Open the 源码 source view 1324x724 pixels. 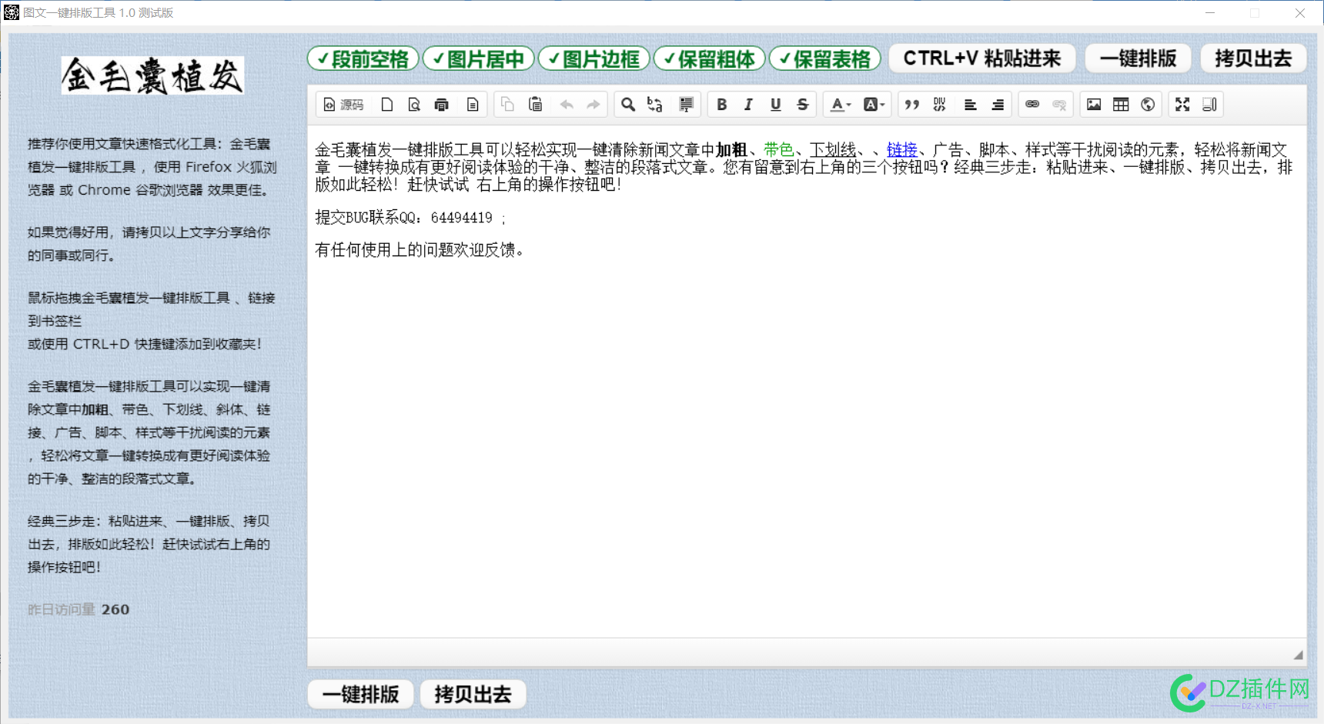pos(343,105)
